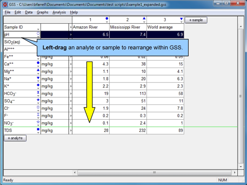Click the blue circle marker for sample 1

pos(107,18)
